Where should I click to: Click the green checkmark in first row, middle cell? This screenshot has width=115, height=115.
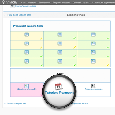(75, 38)
